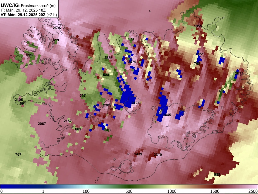Click the 2445 label on Vatnajökull
The image size is (258, 194).
(x=167, y=115)
